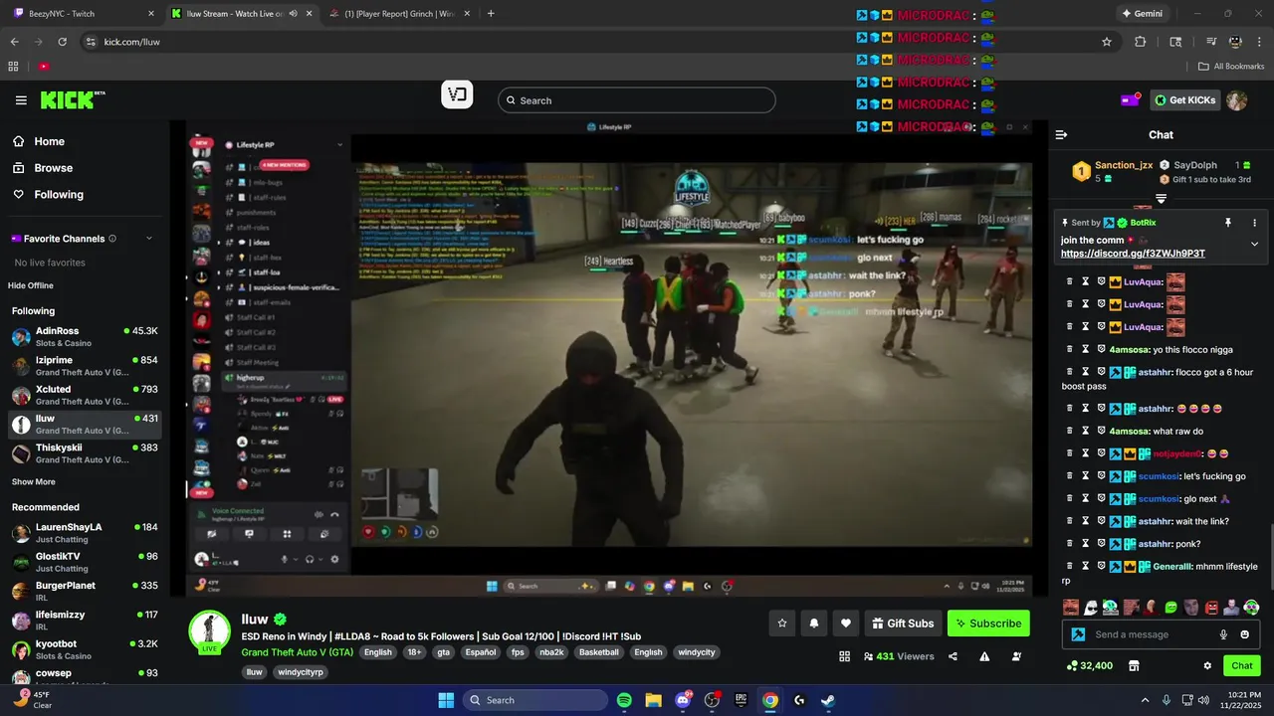Follow lluw with the heart icon
Image resolution: width=1274 pixels, height=716 pixels.
coord(846,624)
